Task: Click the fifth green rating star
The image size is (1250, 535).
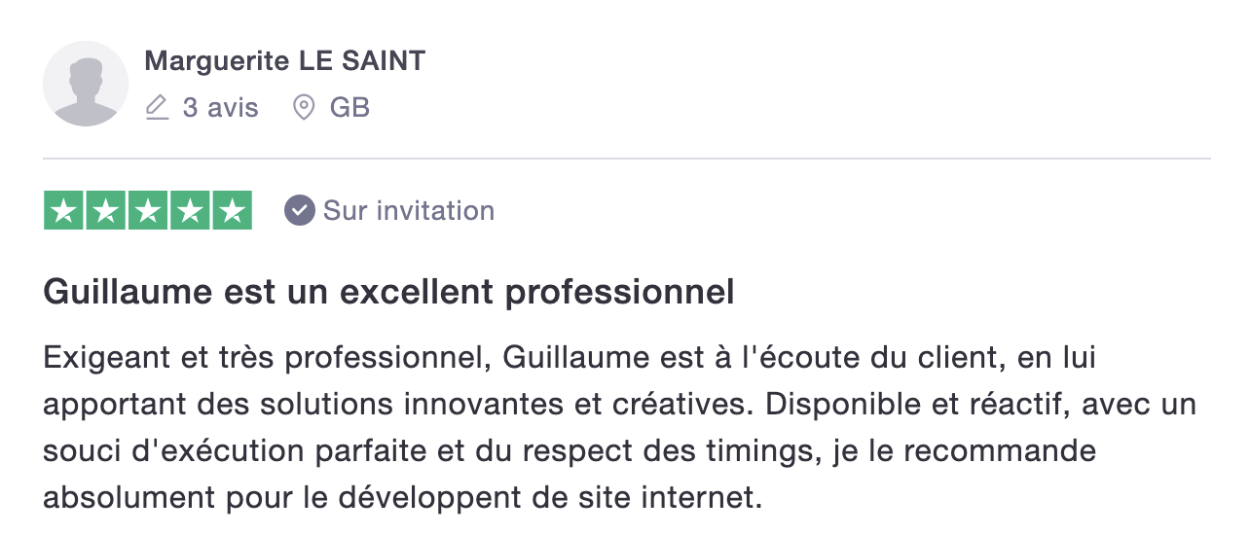Action: pyautogui.click(x=232, y=211)
